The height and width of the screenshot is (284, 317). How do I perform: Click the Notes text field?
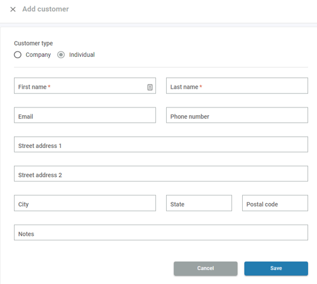pyautogui.click(x=161, y=233)
